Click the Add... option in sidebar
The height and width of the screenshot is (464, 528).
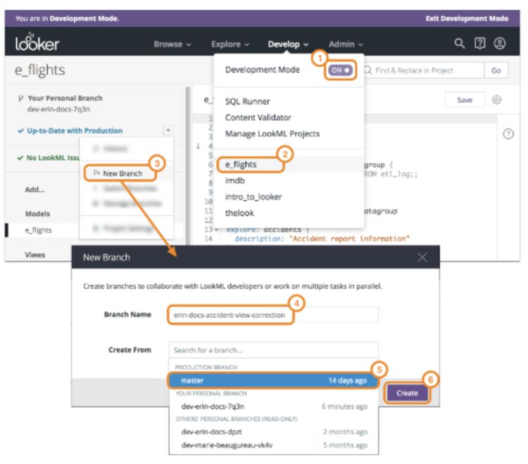pos(34,190)
